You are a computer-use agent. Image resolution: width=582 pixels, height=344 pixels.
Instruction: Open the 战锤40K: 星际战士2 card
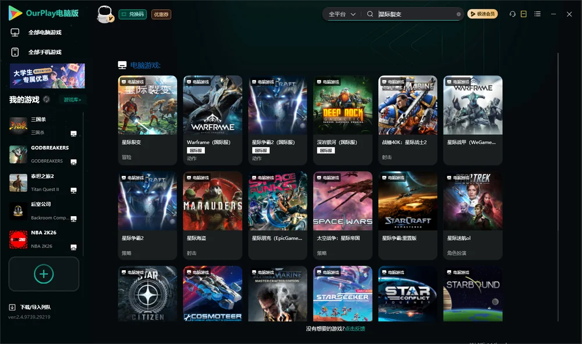coord(408,120)
